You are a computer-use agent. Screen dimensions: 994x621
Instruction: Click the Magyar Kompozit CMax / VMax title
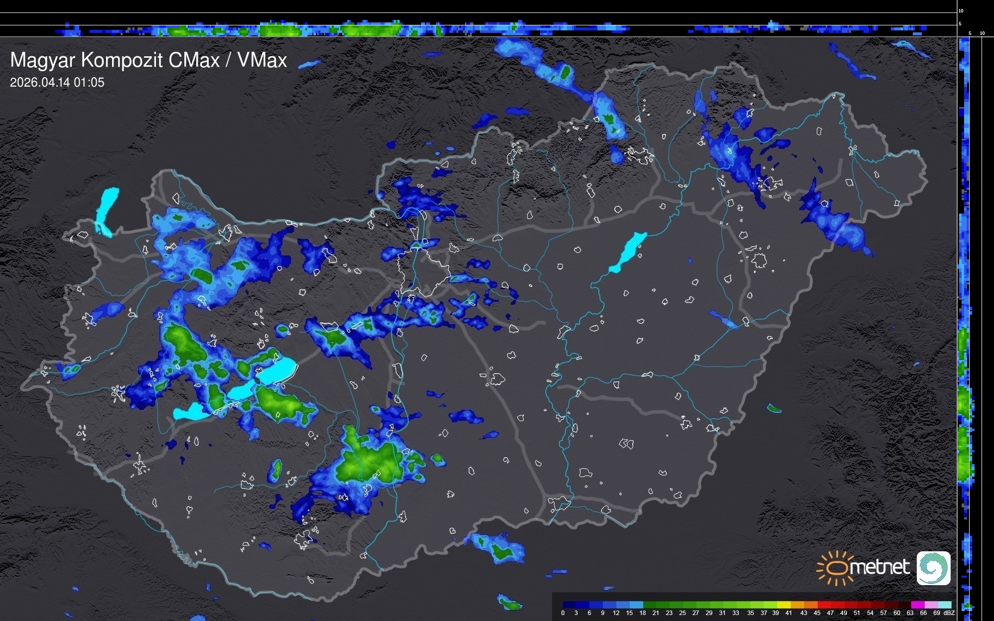pos(148,60)
